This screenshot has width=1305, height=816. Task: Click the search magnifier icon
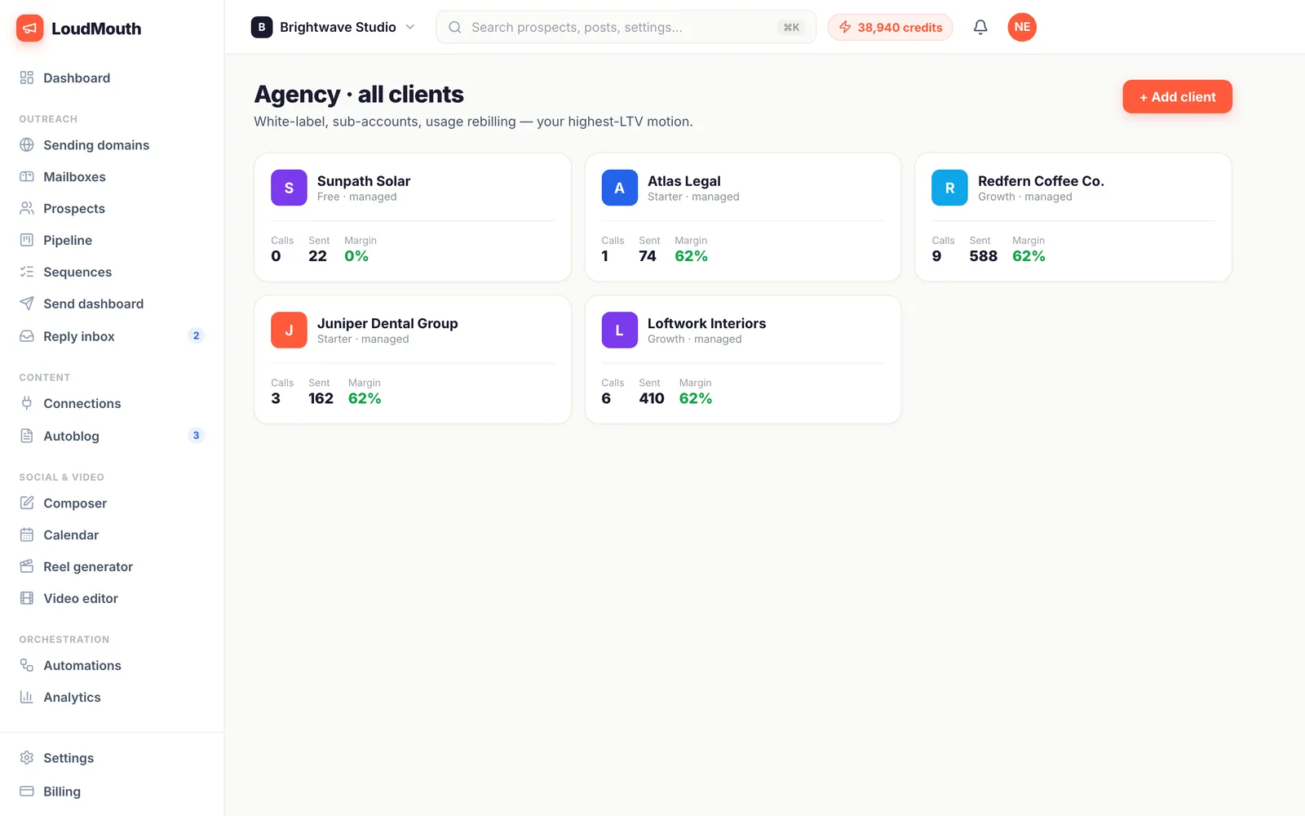(455, 27)
